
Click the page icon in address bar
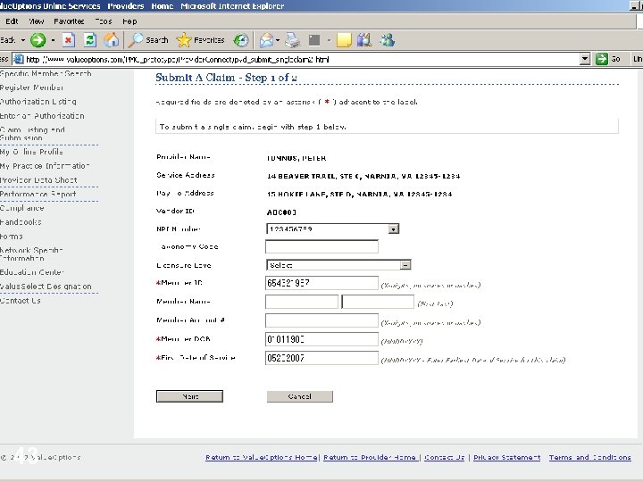tap(19, 59)
